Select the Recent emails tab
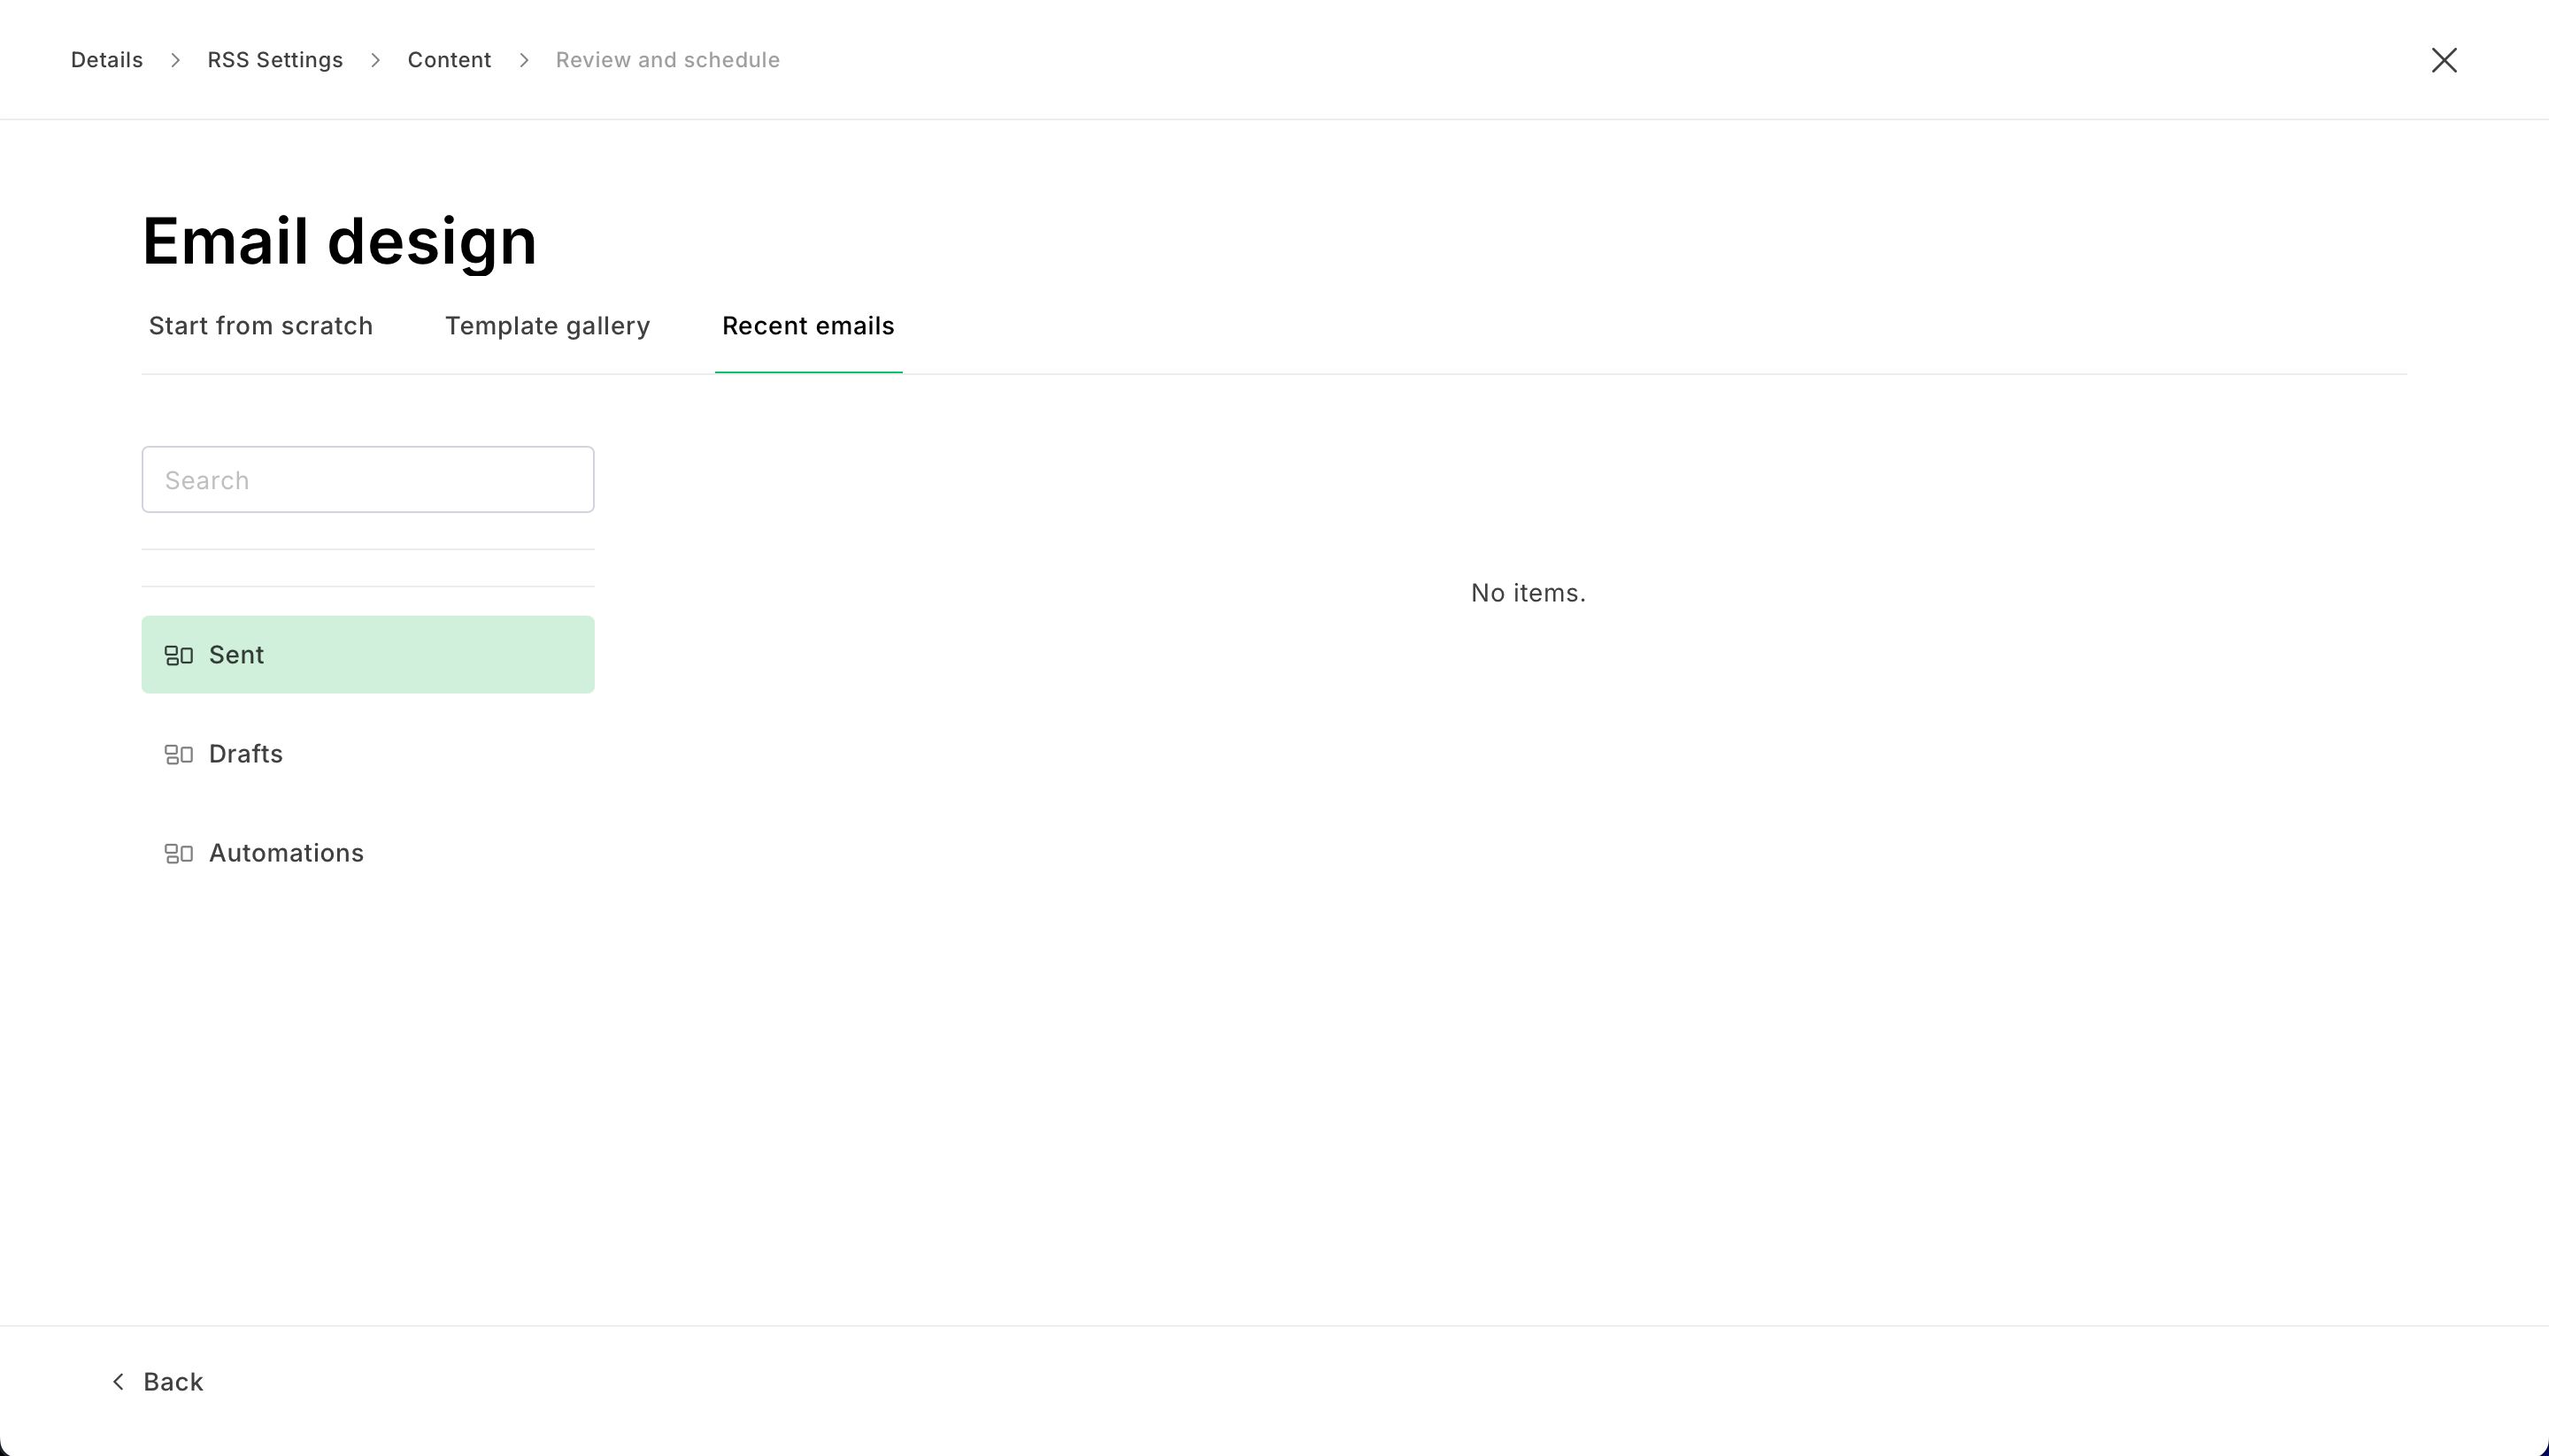2549x1456 pixels. 808,326
